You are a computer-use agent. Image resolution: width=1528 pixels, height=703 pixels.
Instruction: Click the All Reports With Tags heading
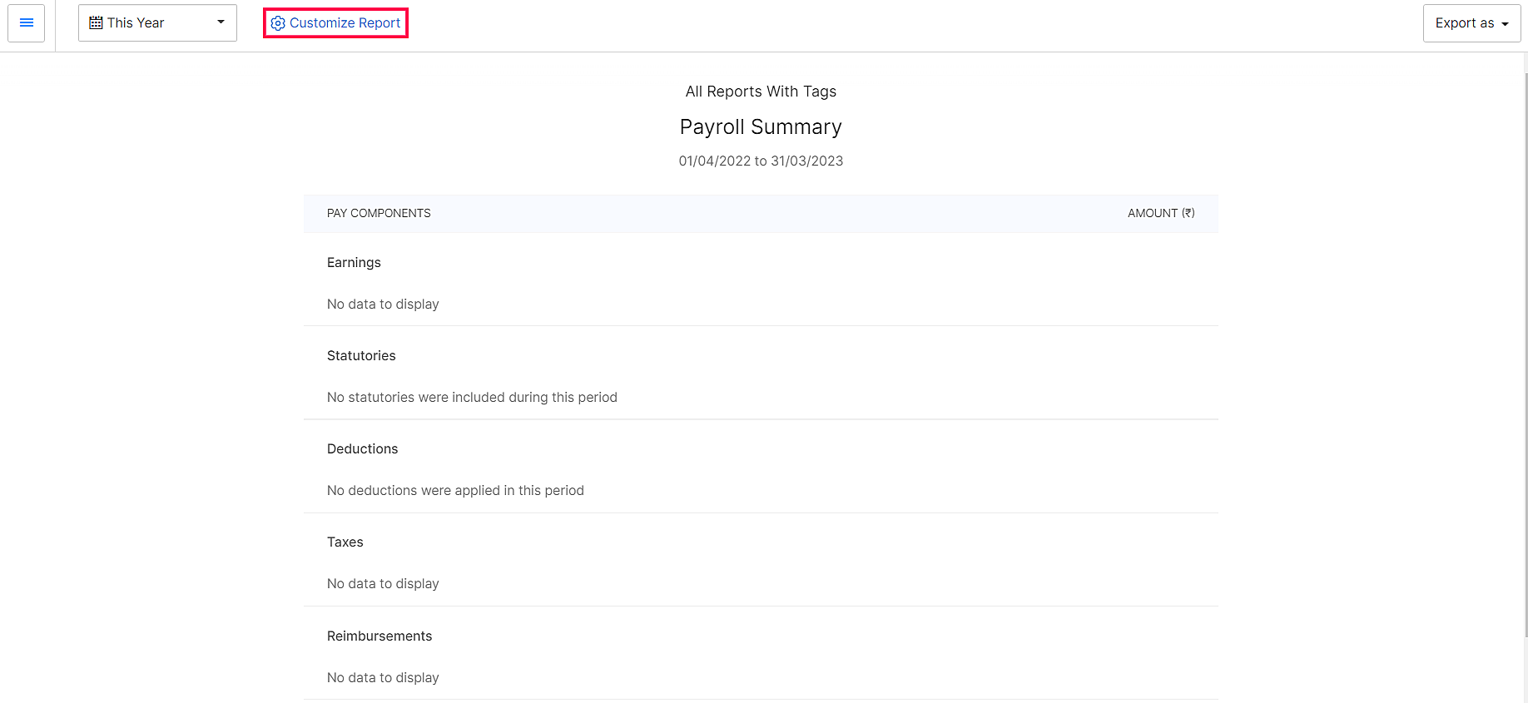(761, 92)
